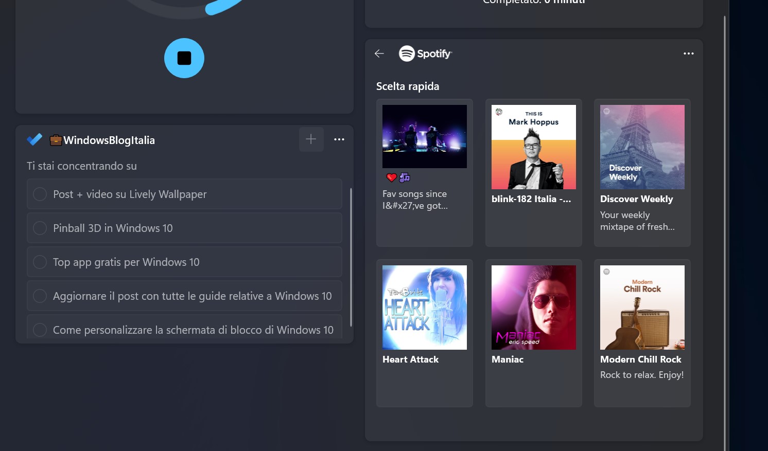Click task text Top app gratis per Windows 10
Viewport: 768px width, 451px height.
[126, 262]
